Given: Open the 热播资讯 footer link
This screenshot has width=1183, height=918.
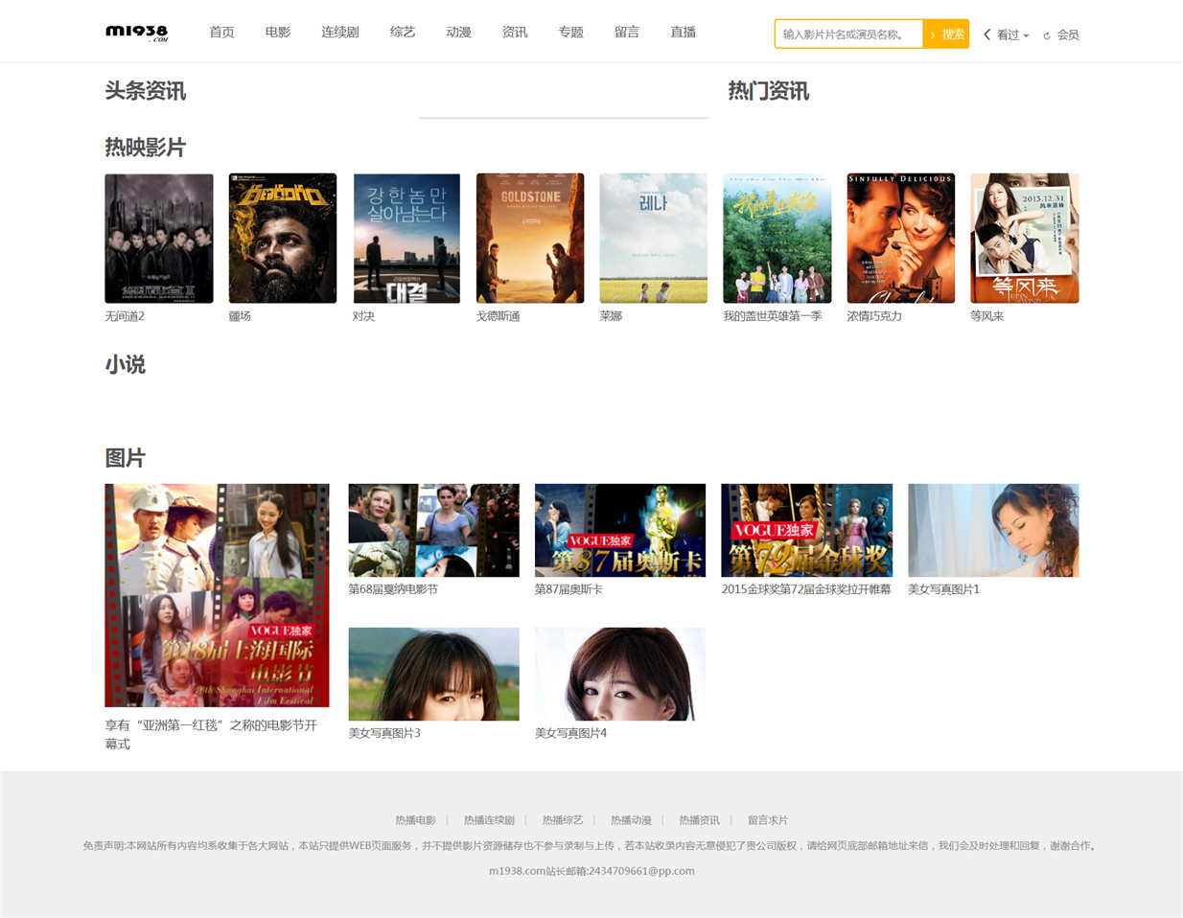Looking at the screenshot, I should 699,820.
